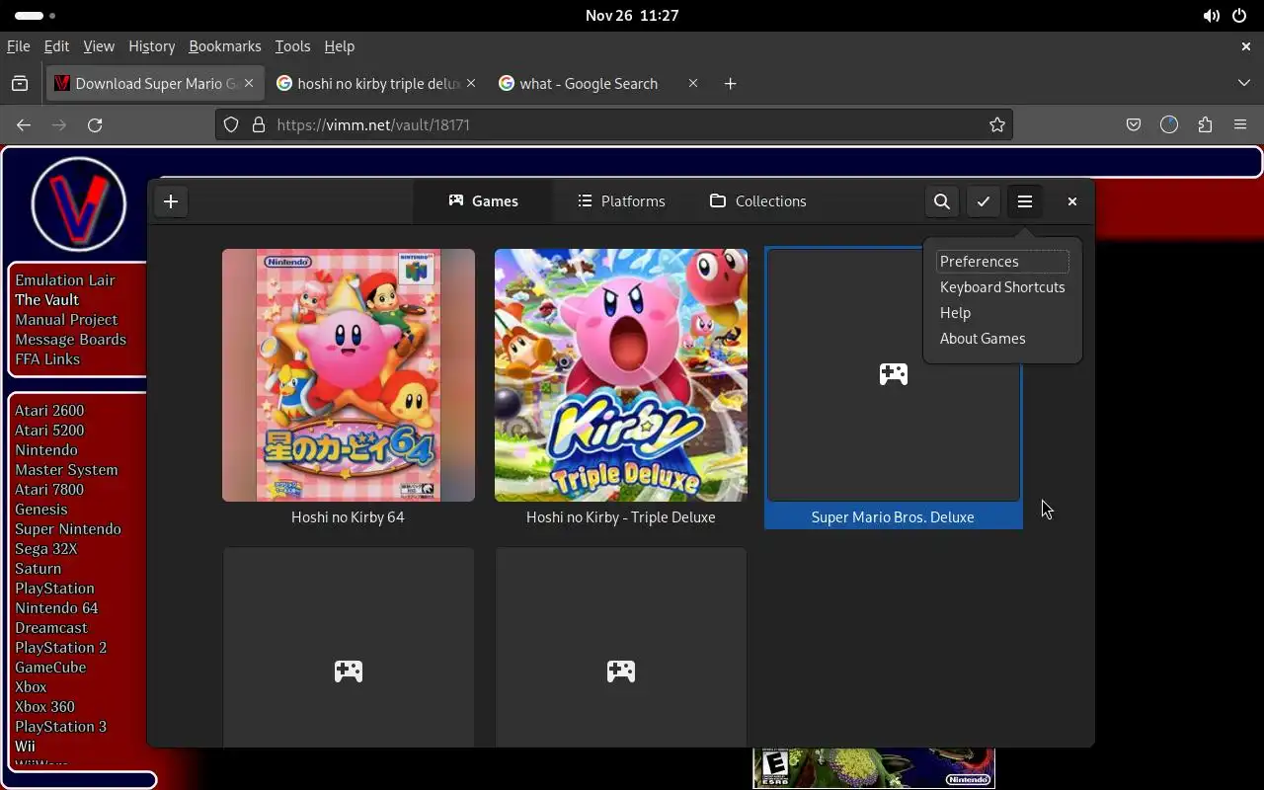Click Super Mario Bros. Deluxe label
The width and height of the screenshot is (1264, 790).
(893, 517)
